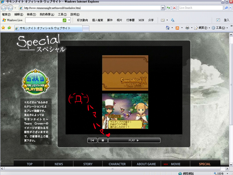Click the Print icon
This screenshot has width=233, height=175.
[x=188, y=28]
